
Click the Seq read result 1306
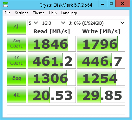tap(52, 78)
